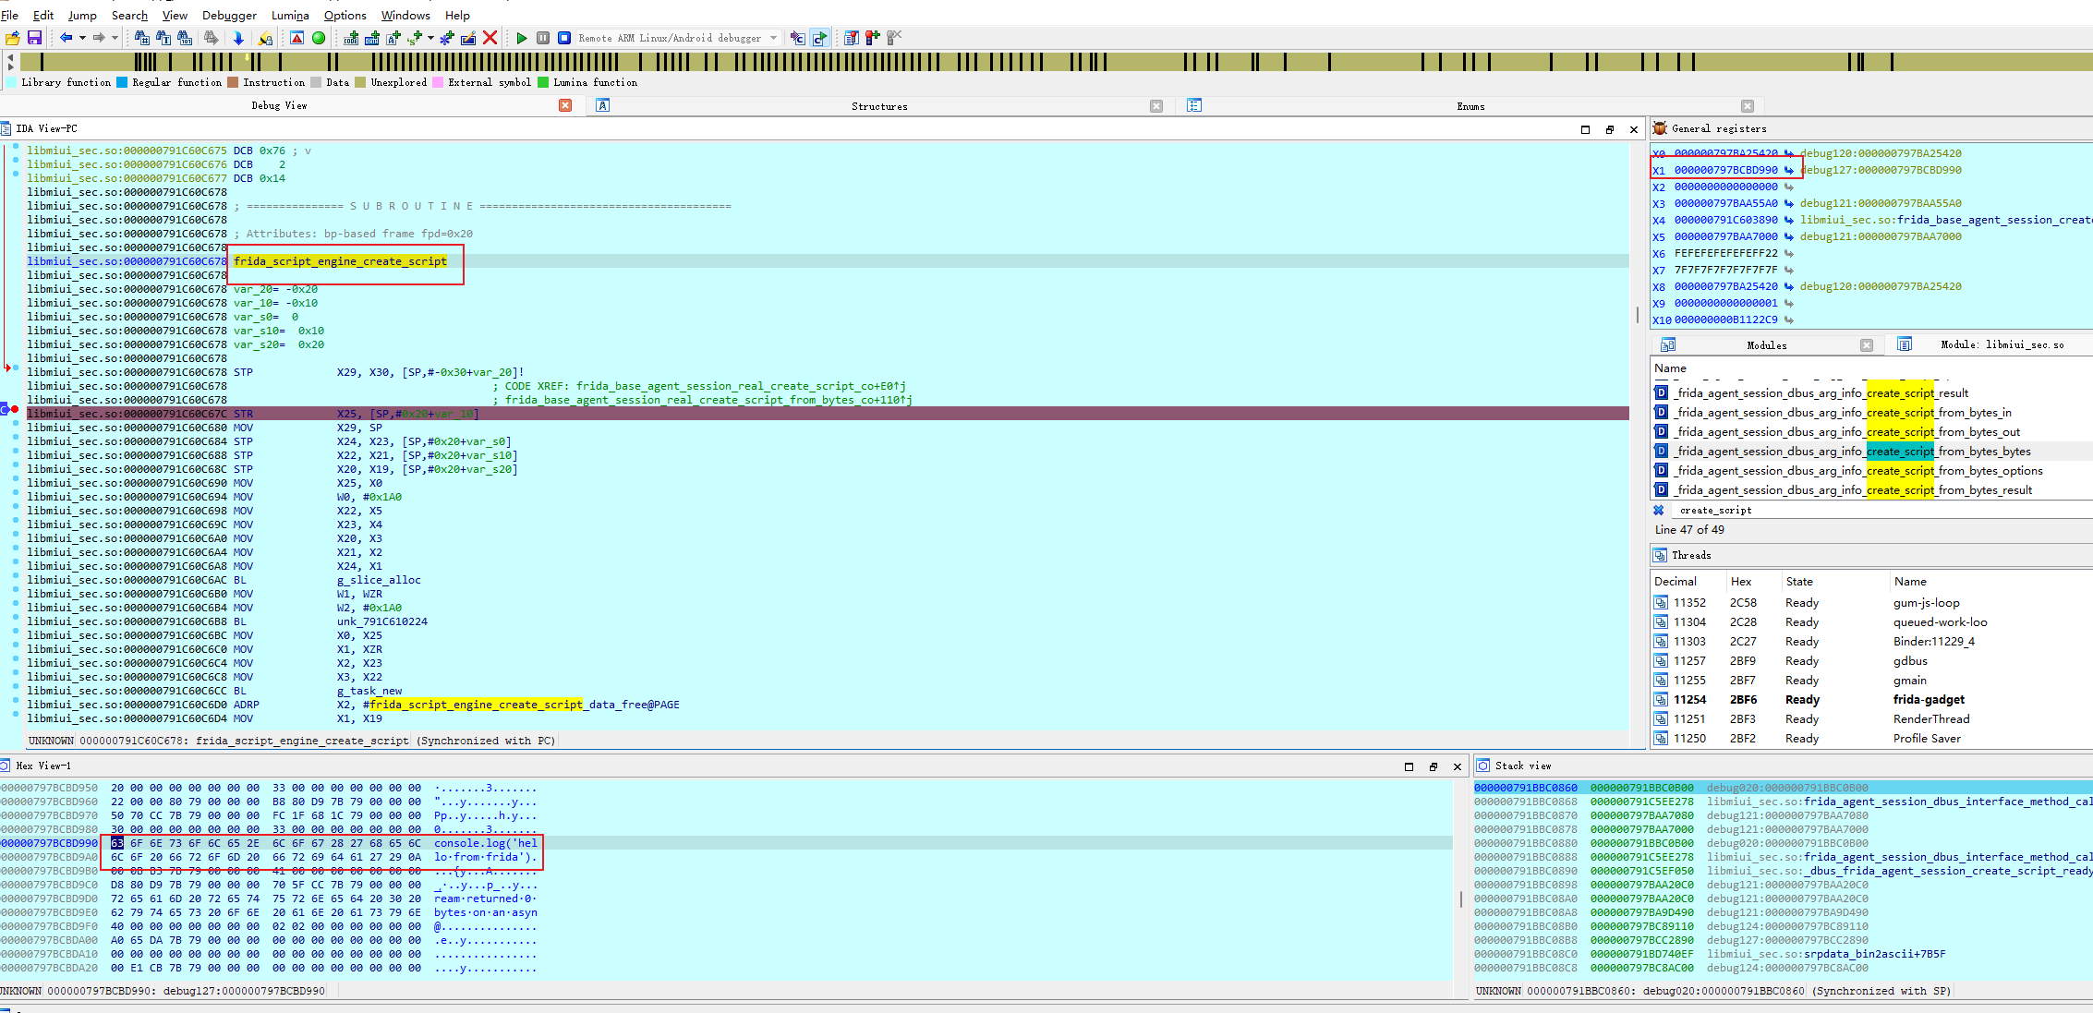Viewport: 2093px width, 1013px height.
Task: Click the green Start process play button
Action: 522,38
